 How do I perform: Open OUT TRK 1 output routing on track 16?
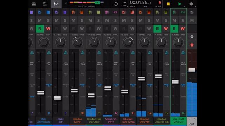(x=183, y=63)
